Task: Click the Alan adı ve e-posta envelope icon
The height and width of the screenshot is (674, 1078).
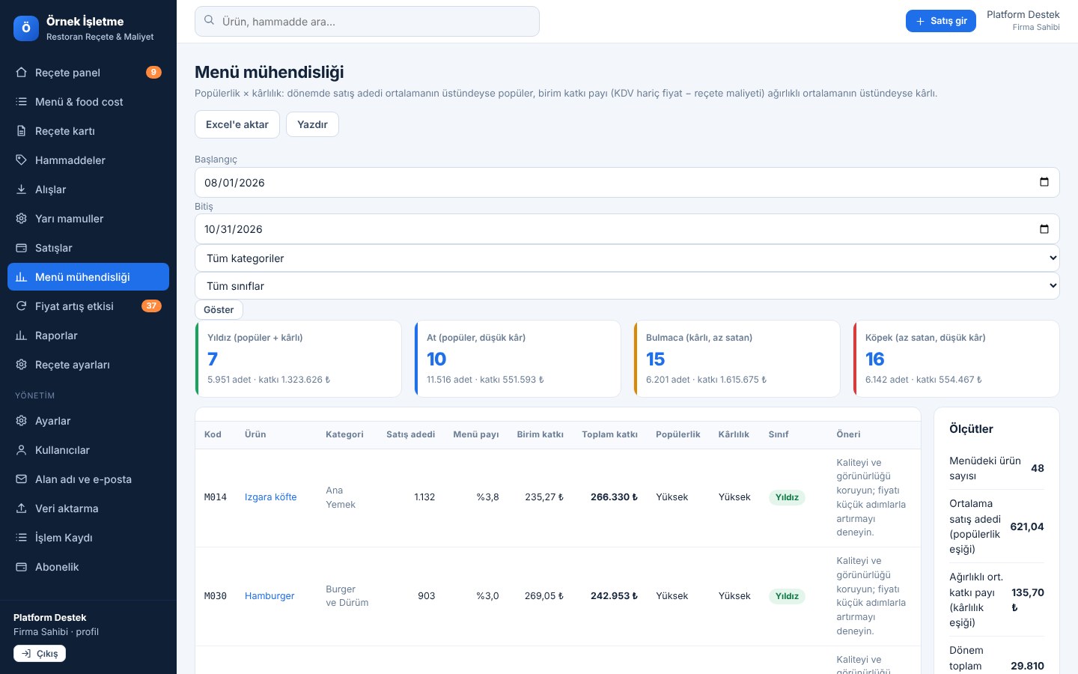Action: [x=21, y=479]
